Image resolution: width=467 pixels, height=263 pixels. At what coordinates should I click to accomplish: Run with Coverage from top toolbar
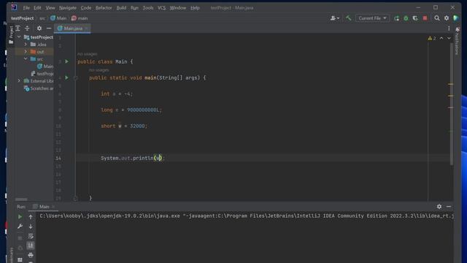(x=415, y=18)
